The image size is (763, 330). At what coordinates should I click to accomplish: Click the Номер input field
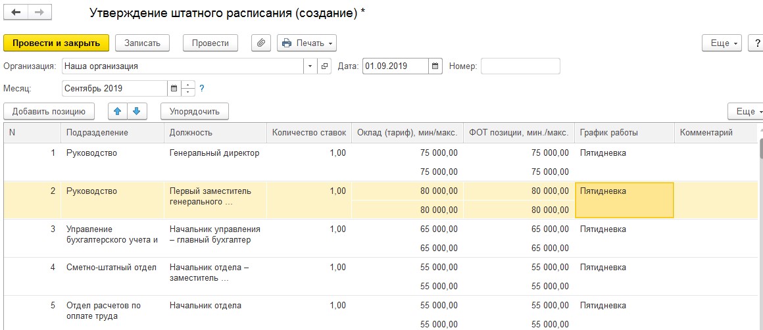[x=520, y=66]
